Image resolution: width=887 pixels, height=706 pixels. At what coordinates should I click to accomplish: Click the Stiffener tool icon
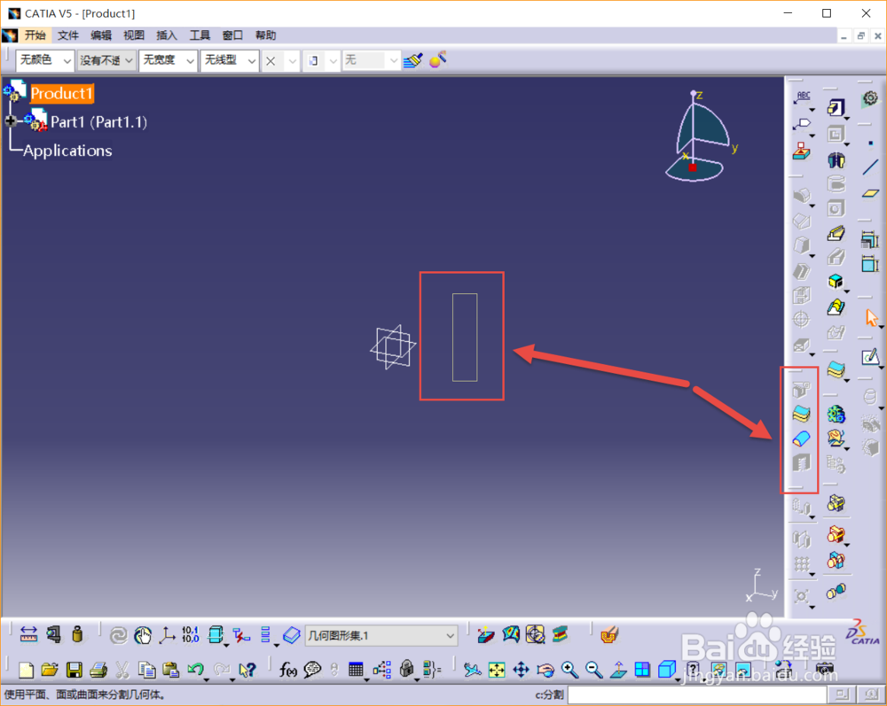pos(836,233)
